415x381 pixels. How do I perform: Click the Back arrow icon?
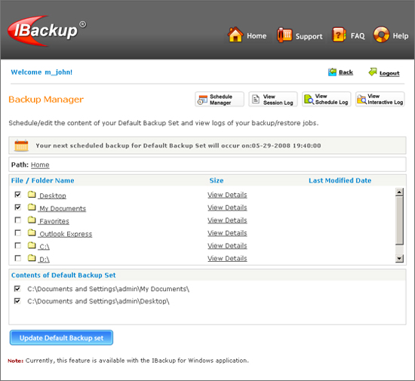pyautogui.click(x=332, y=72)
